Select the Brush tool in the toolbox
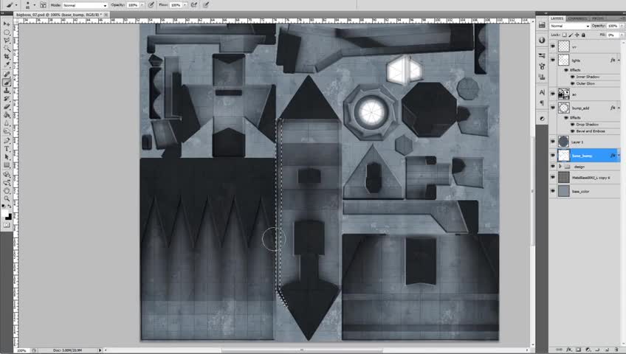 click(7, 83)
